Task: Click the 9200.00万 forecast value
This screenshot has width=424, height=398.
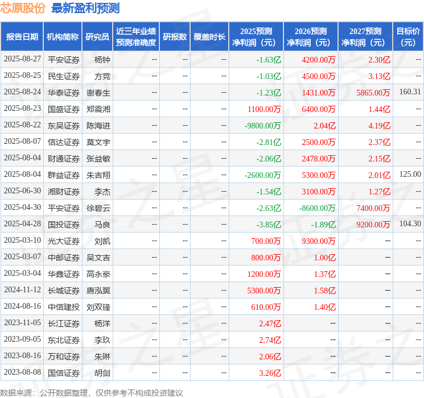Action: coord(373,225)
